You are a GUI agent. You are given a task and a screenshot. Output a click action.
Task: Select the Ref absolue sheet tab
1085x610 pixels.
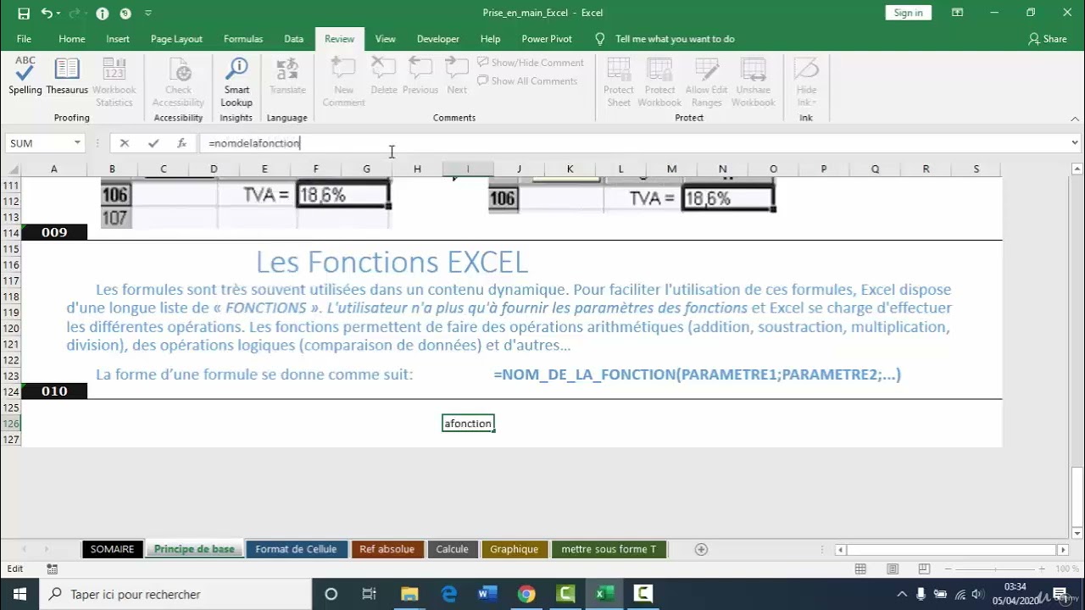pos(387,549)
